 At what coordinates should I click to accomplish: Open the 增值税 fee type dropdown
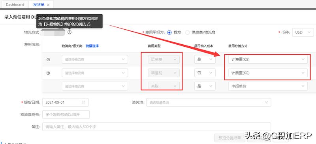click(x=164, y=73)
